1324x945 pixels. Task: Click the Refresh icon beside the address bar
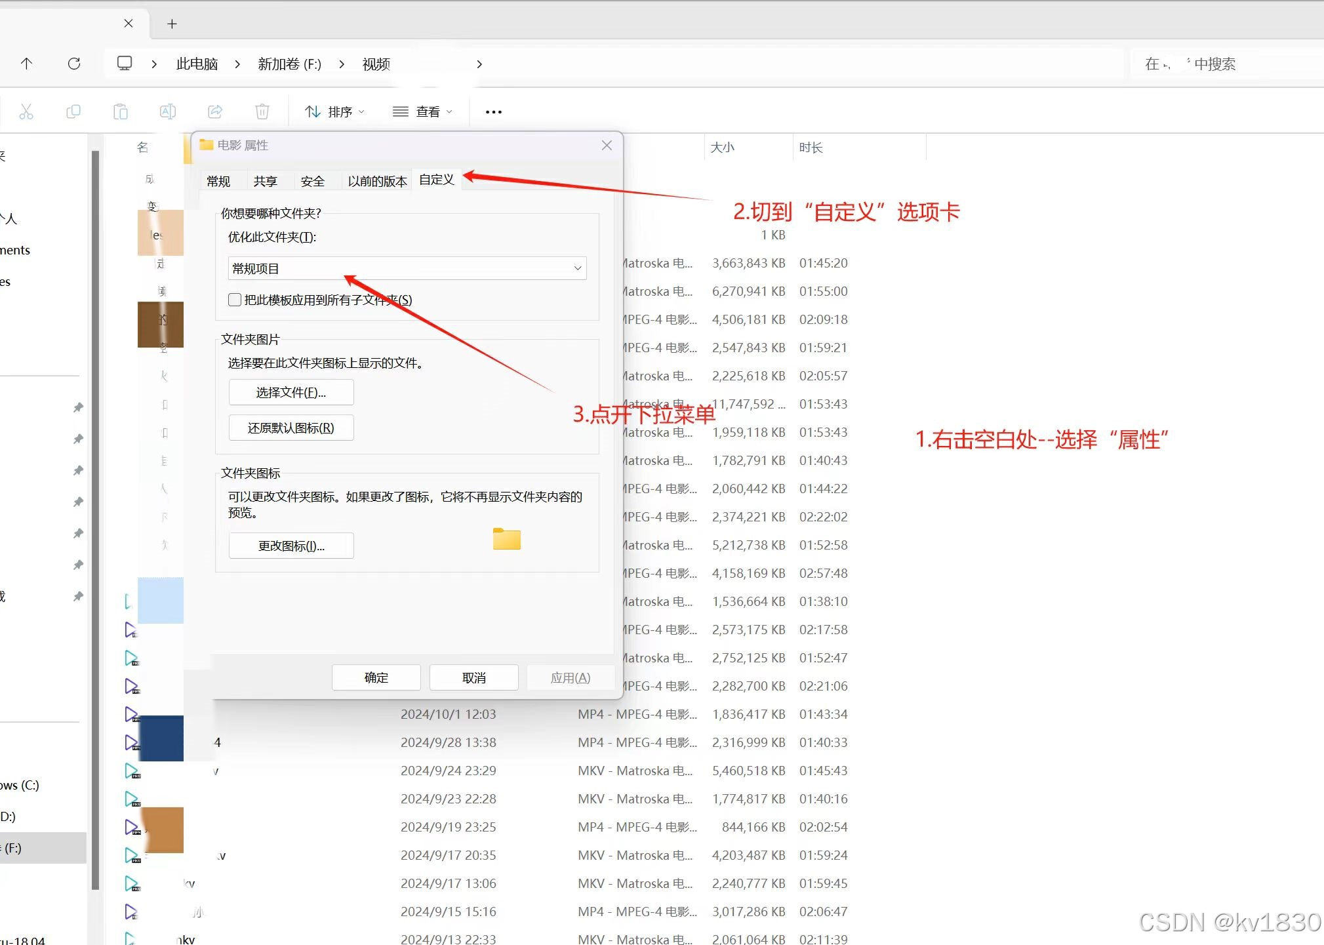(74, 64)
